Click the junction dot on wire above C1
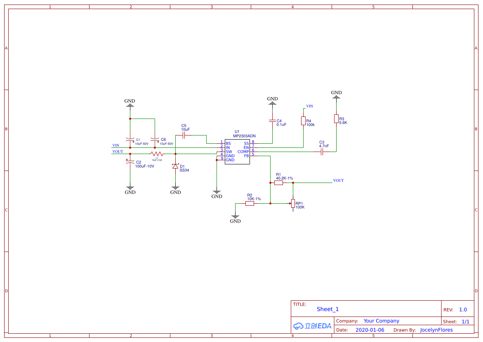483x342 pixels. pyautogui.click(x=130, y=119)
